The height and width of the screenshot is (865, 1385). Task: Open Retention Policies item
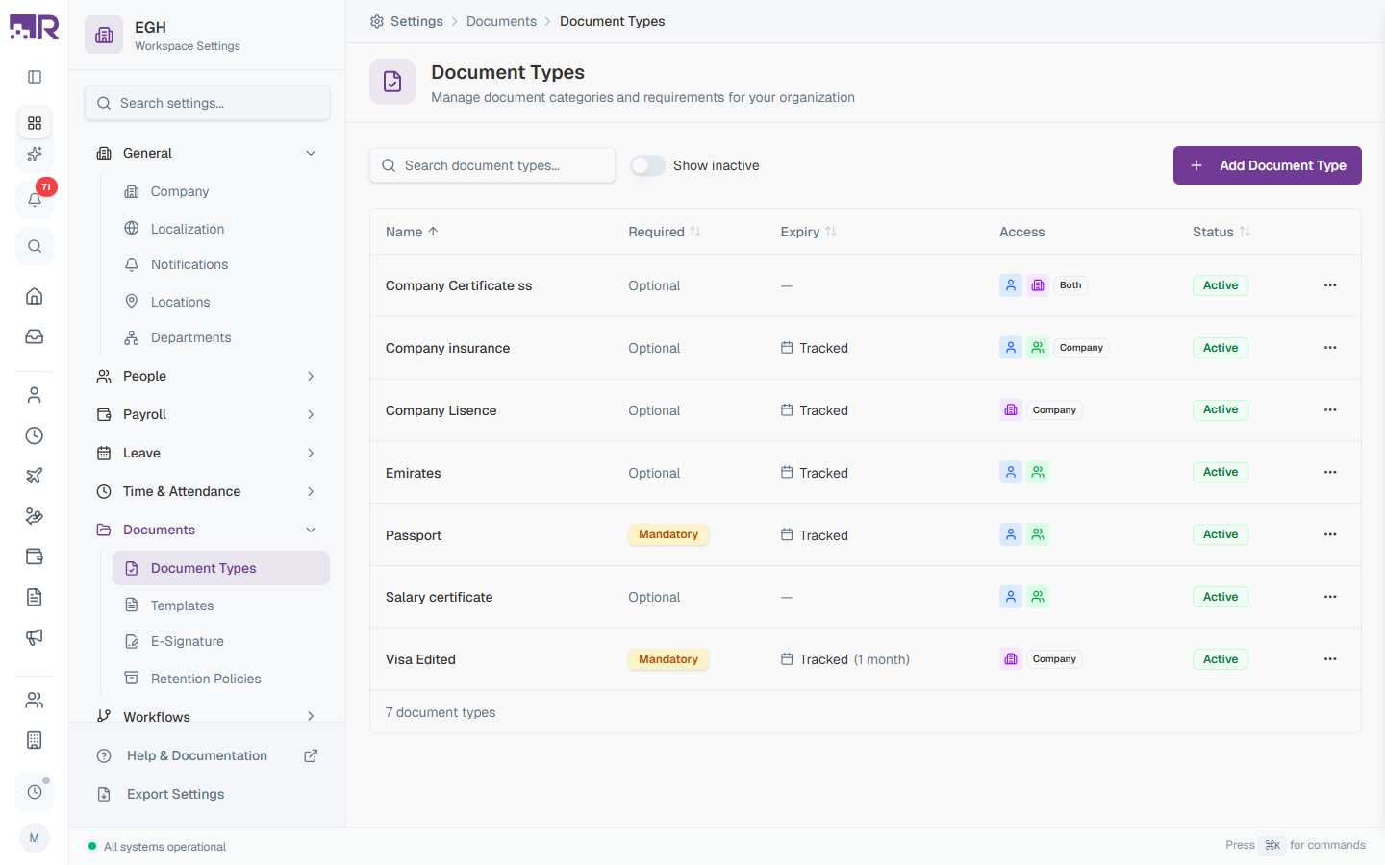[x=221, y=679]
